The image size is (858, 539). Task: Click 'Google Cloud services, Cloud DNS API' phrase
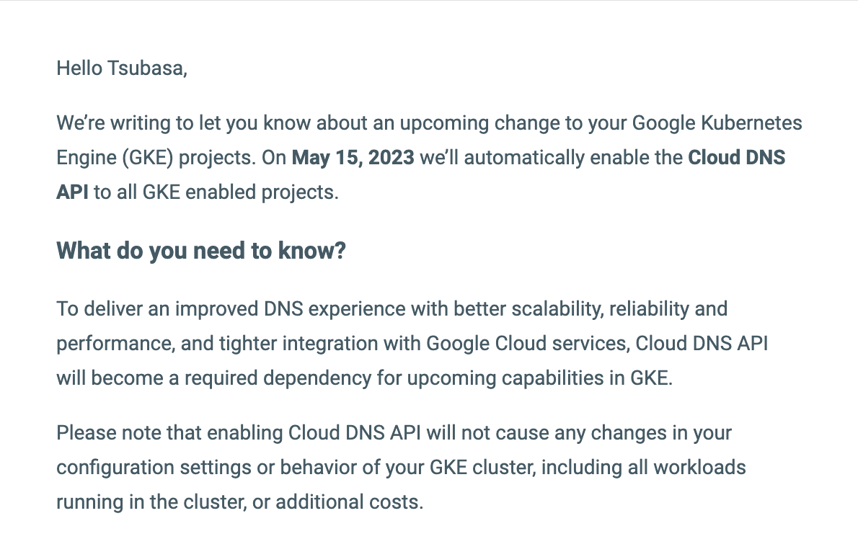tap(597, 344)
